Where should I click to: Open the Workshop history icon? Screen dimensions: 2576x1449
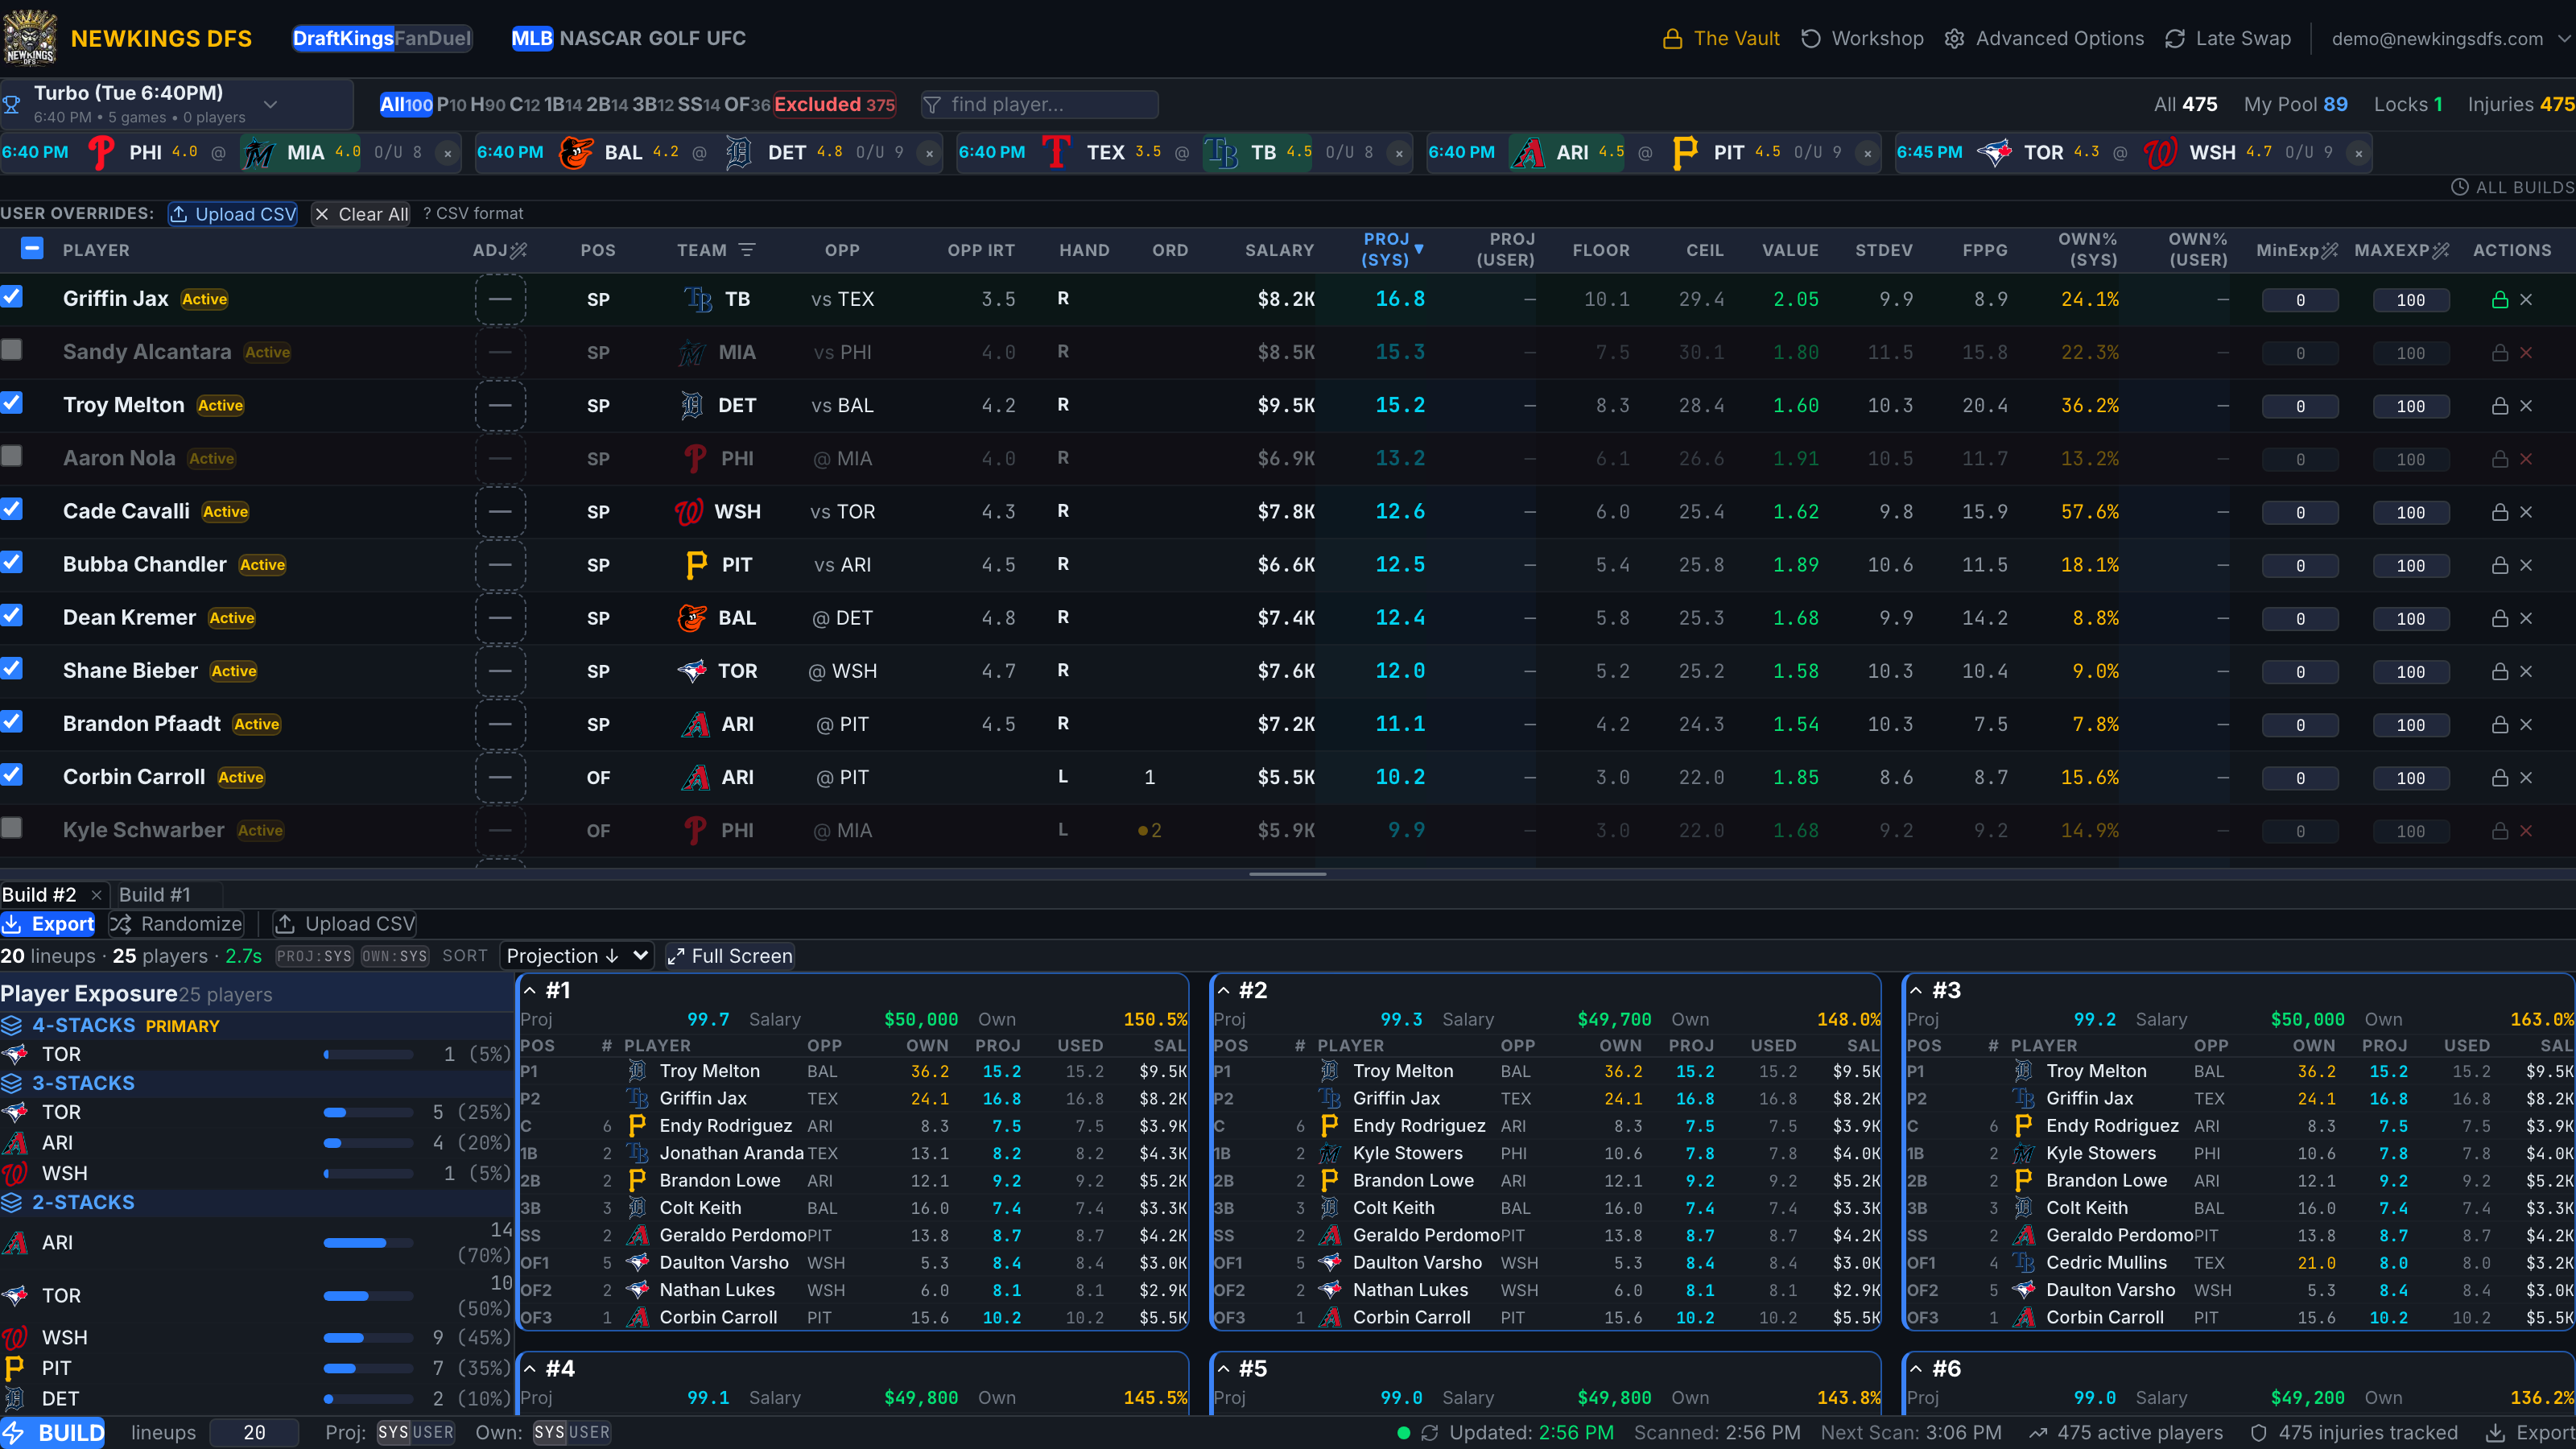pyautogui.click(x=1810, y=39)
